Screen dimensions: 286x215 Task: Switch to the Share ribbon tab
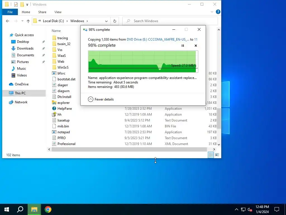[42, 12]
